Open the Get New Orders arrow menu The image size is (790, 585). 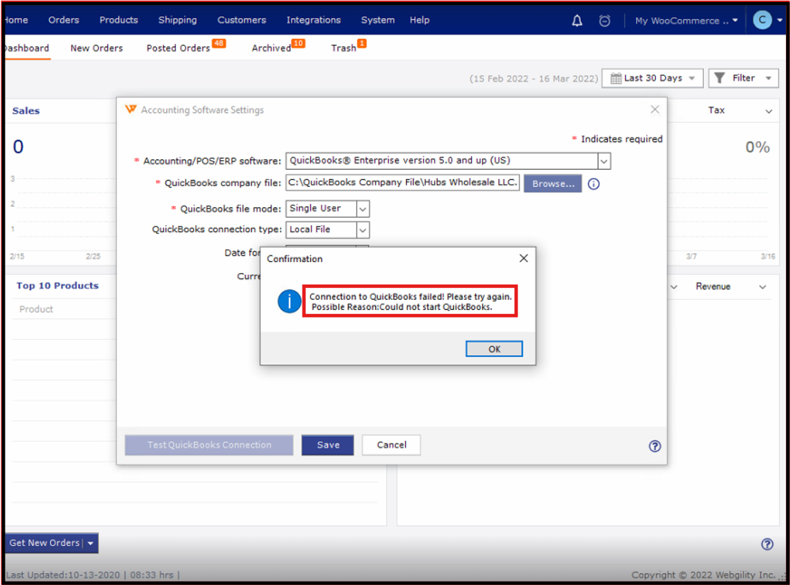pyautogui.click(x=90, y=544)
